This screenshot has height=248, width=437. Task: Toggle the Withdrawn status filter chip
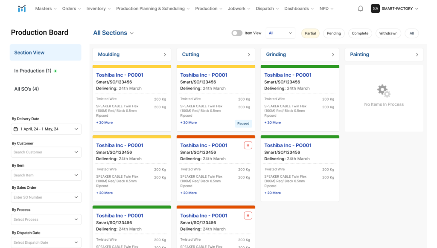pos(388,33)
